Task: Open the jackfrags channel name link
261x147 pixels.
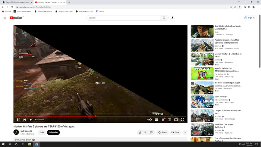Action: 25,131
